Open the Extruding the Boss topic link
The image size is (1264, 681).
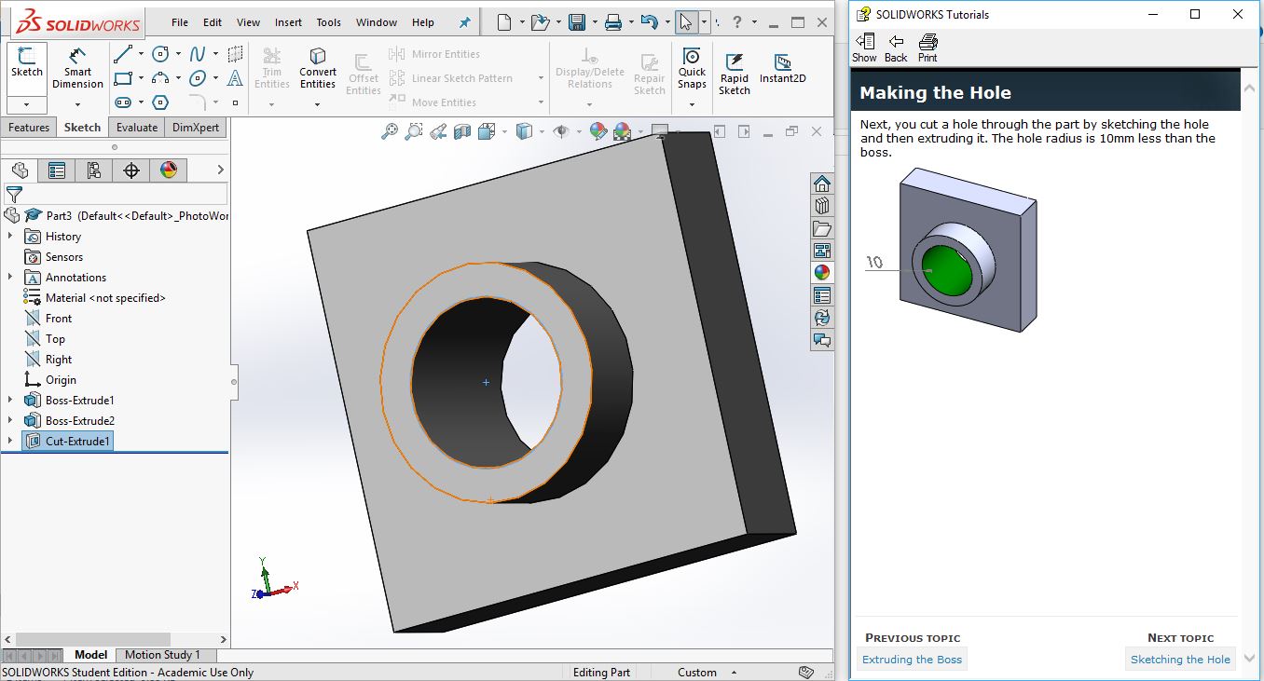[912, 660]
